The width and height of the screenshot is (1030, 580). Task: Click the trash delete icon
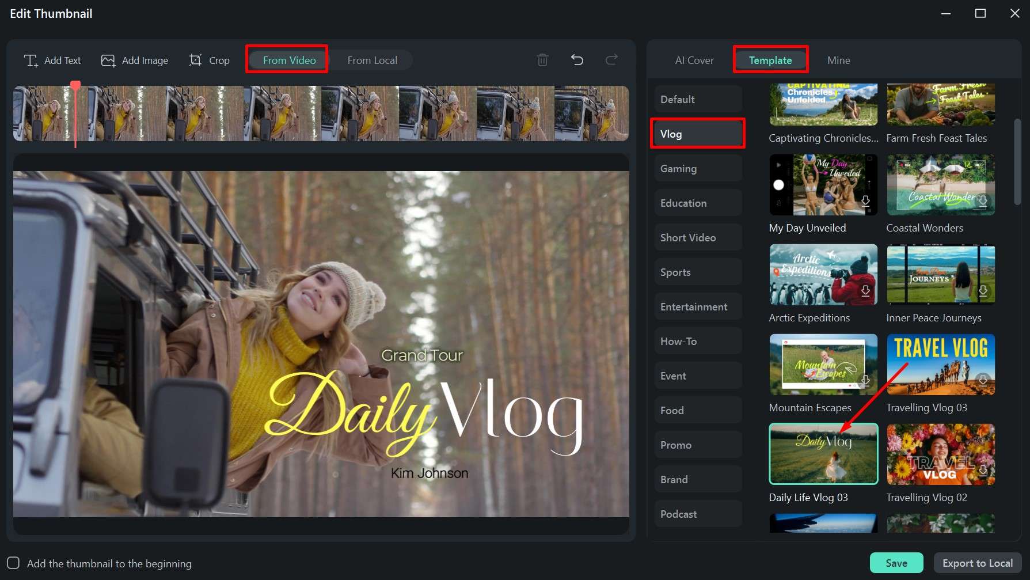point(542,60)
